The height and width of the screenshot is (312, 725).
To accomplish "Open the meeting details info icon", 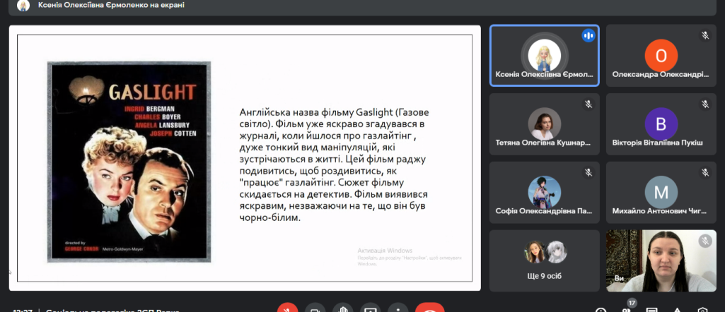I will (x=601, y=310).
